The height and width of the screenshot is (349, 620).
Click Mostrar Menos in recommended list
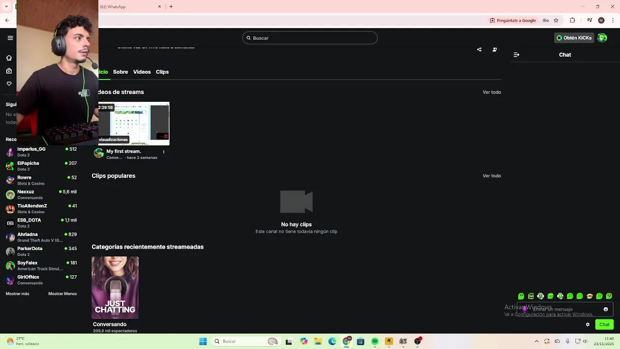coord(62,294)
